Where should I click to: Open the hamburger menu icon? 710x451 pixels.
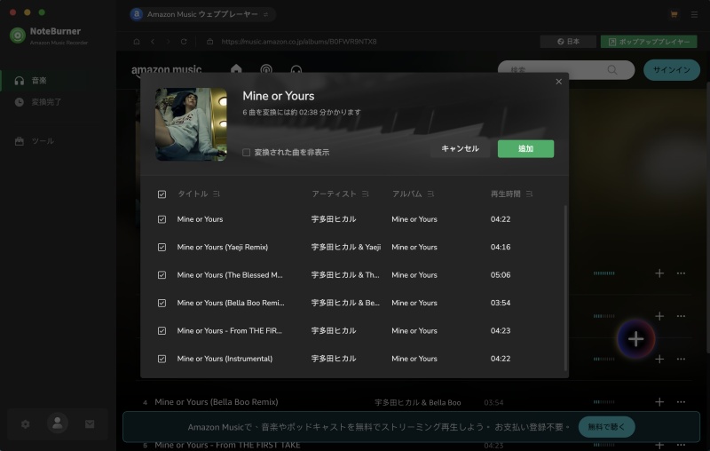click(694, 14)
